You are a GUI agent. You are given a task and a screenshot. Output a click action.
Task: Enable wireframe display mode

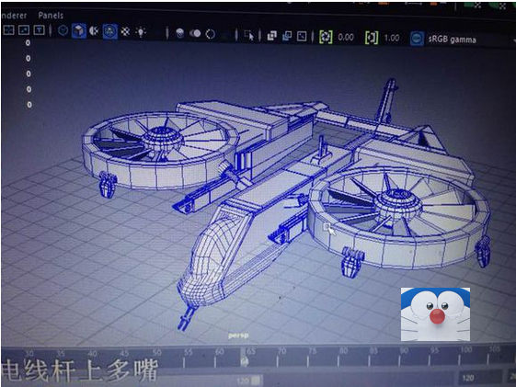[63, 30]
